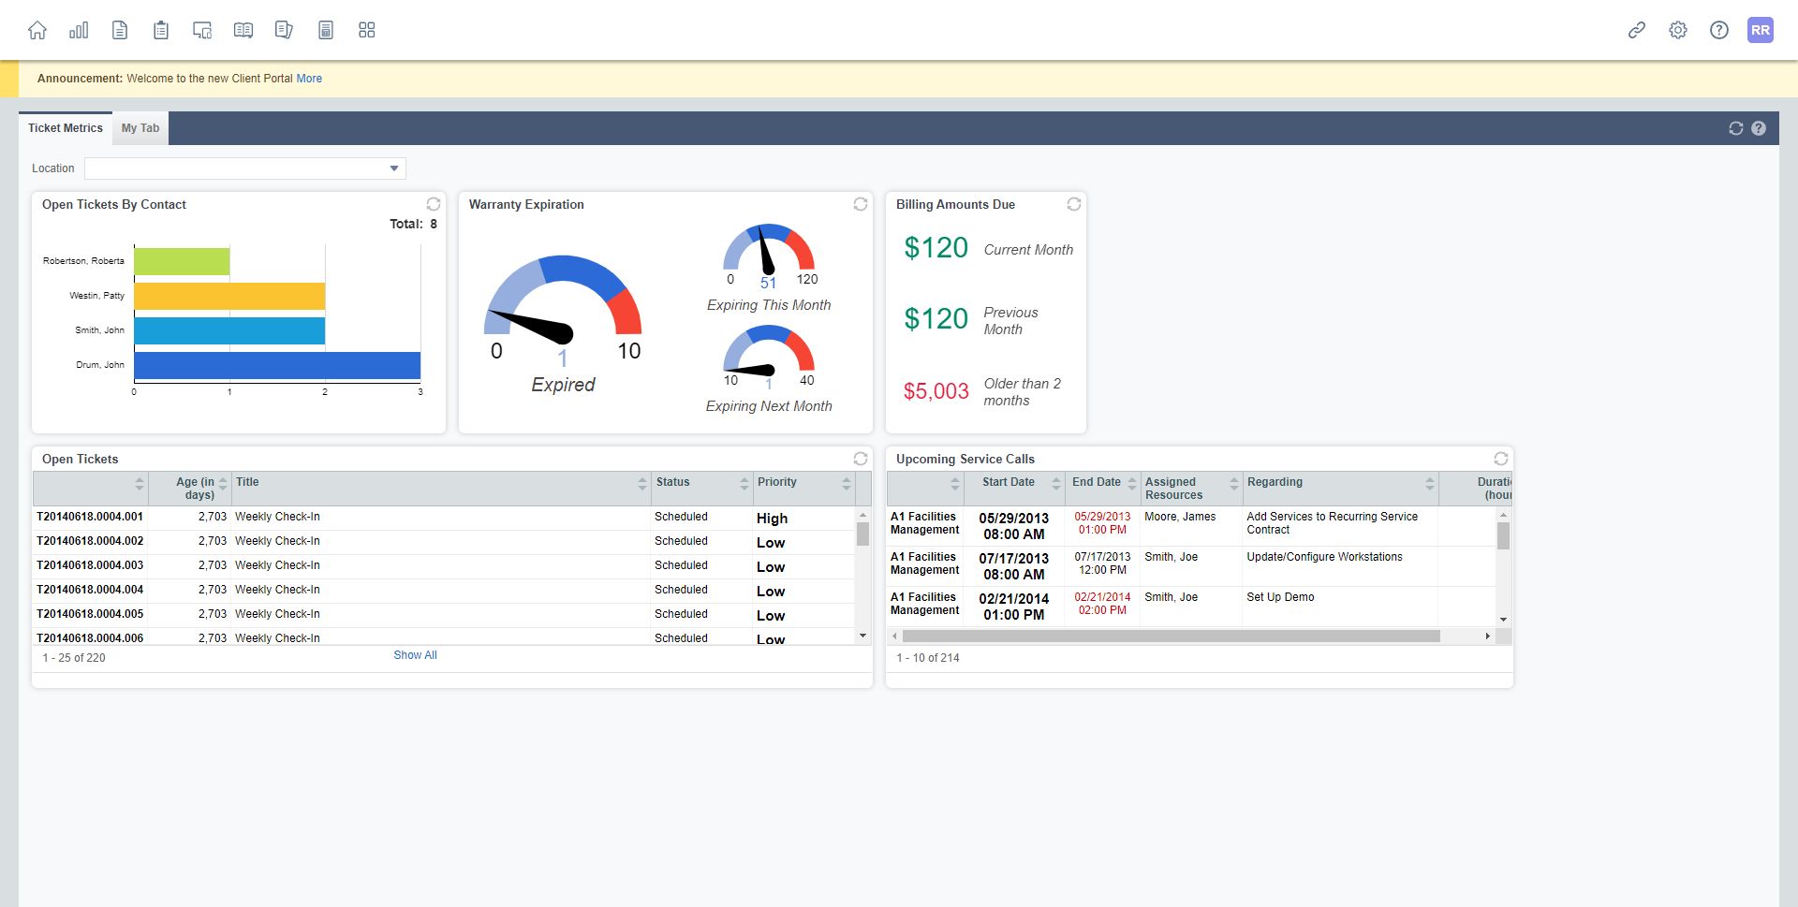The height and width of the screenshot is (907, 1798).
Task: Open the open-book knowledge base icon
Action: coord(243,30)
